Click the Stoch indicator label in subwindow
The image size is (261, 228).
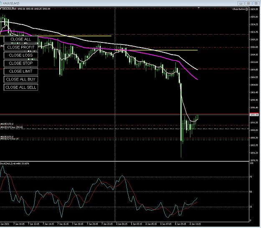[15, 164]
